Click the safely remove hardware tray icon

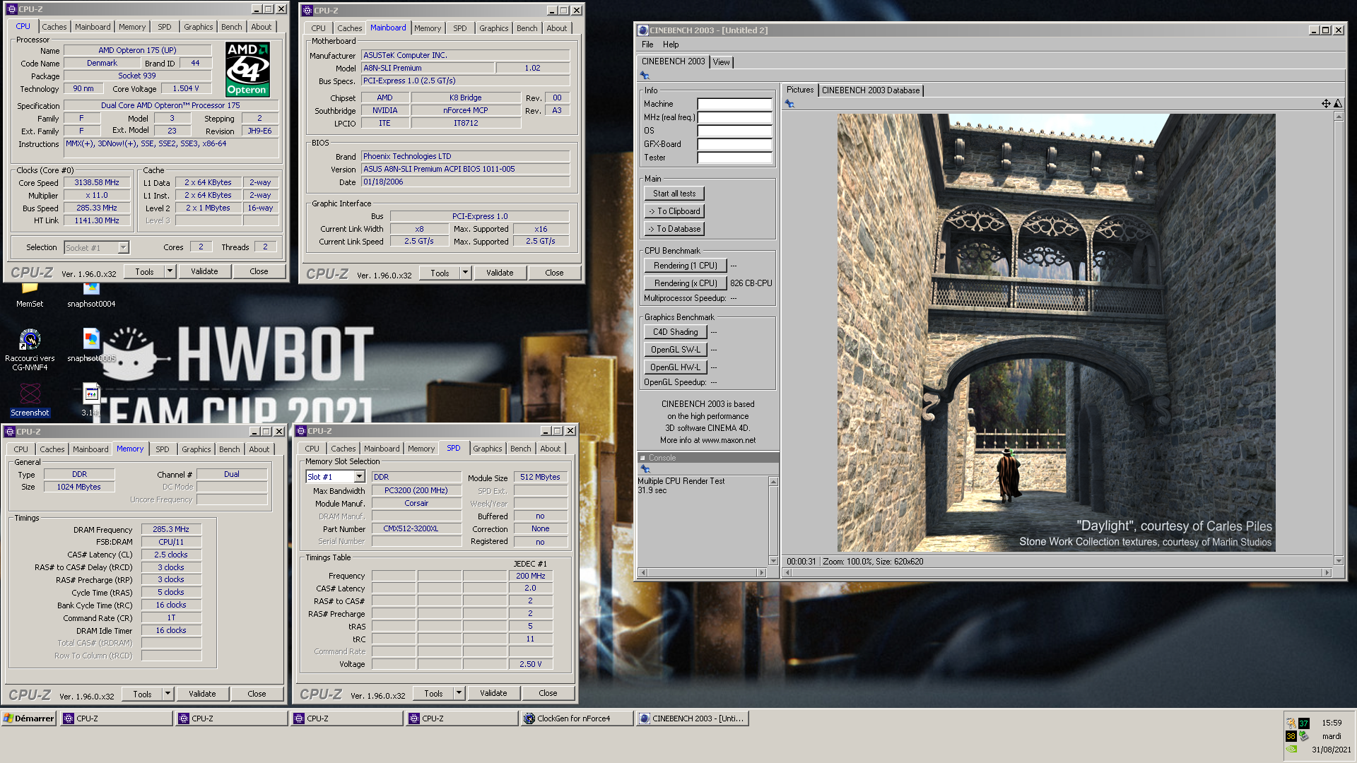pyautogui.click(x=1304, y=736)
